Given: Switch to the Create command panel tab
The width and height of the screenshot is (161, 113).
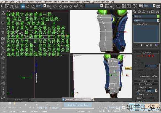Looking at the screenshot, I should click(x=135, y=12).
